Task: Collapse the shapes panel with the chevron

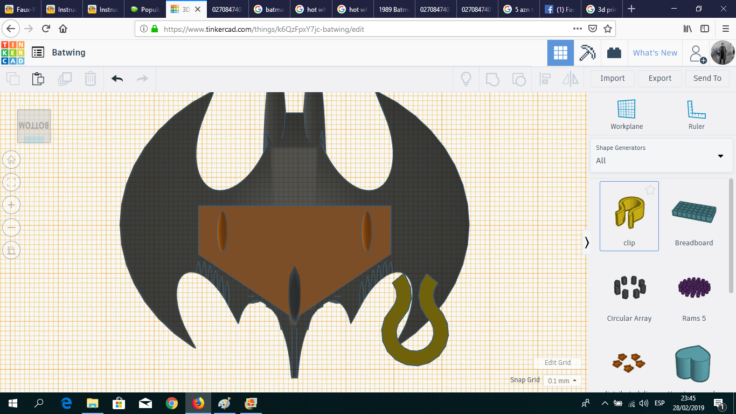Action: (x=587, y=243)
